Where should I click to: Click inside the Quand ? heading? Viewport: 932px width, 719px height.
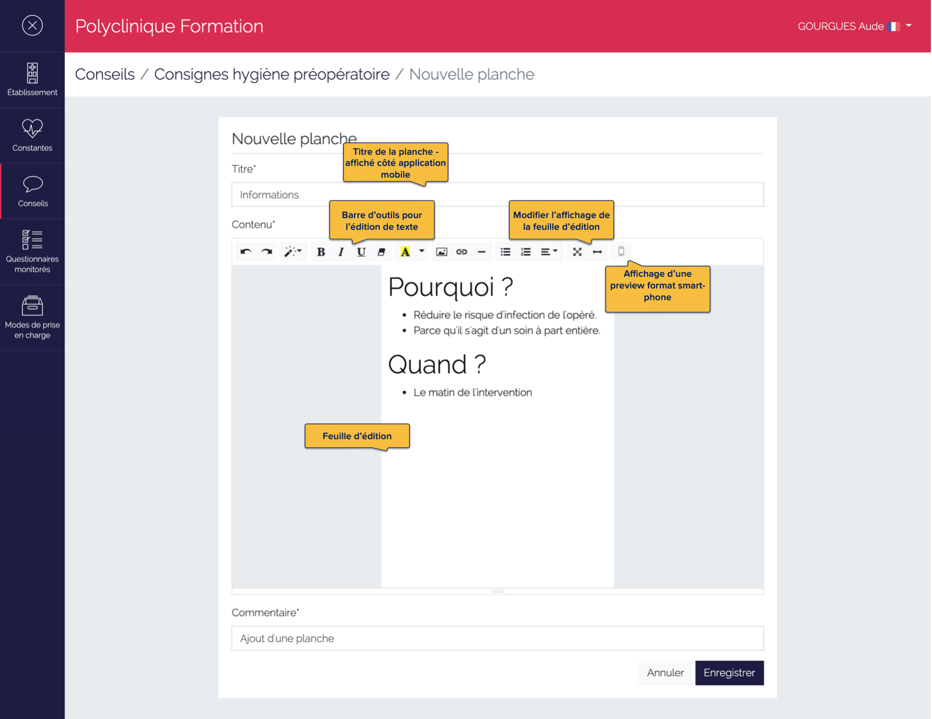(437, 365)
